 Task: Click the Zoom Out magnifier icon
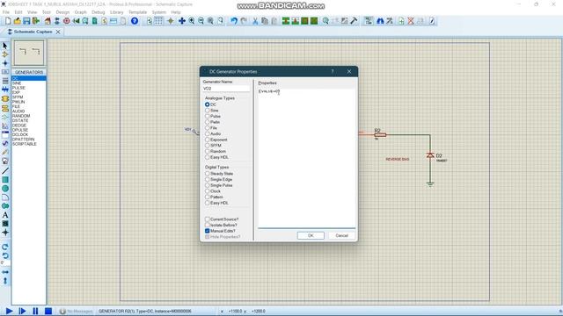pyautogui.click(x=201, y=21)
